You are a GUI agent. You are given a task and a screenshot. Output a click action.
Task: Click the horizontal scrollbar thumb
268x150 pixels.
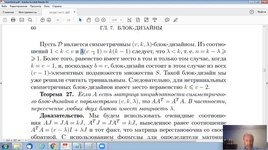click(x=112, y=140)
